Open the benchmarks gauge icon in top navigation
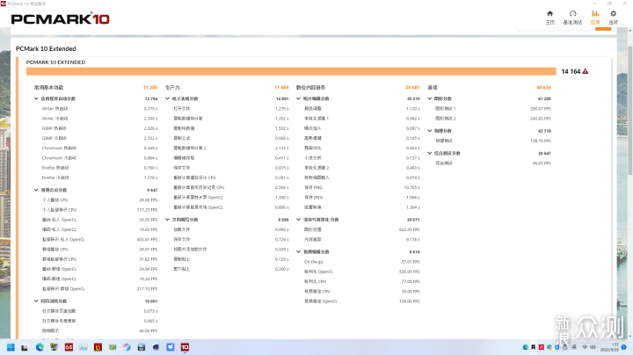 pyautogui.click(x=572, y=14)
